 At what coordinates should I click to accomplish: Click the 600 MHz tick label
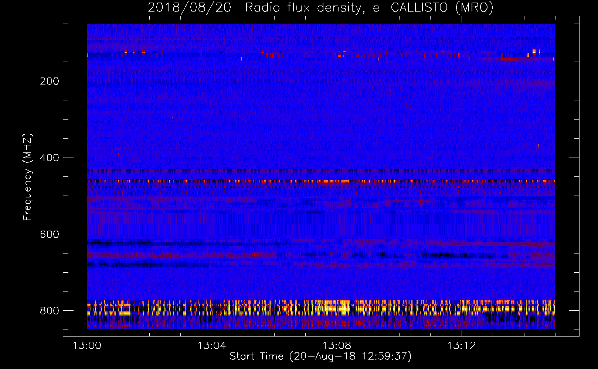click(x=50, y=234)
